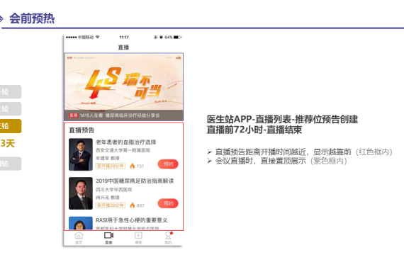
Task: Click speaker photo for RASI用于急性心梗的重要意义
Action: (x=81, y=223)
